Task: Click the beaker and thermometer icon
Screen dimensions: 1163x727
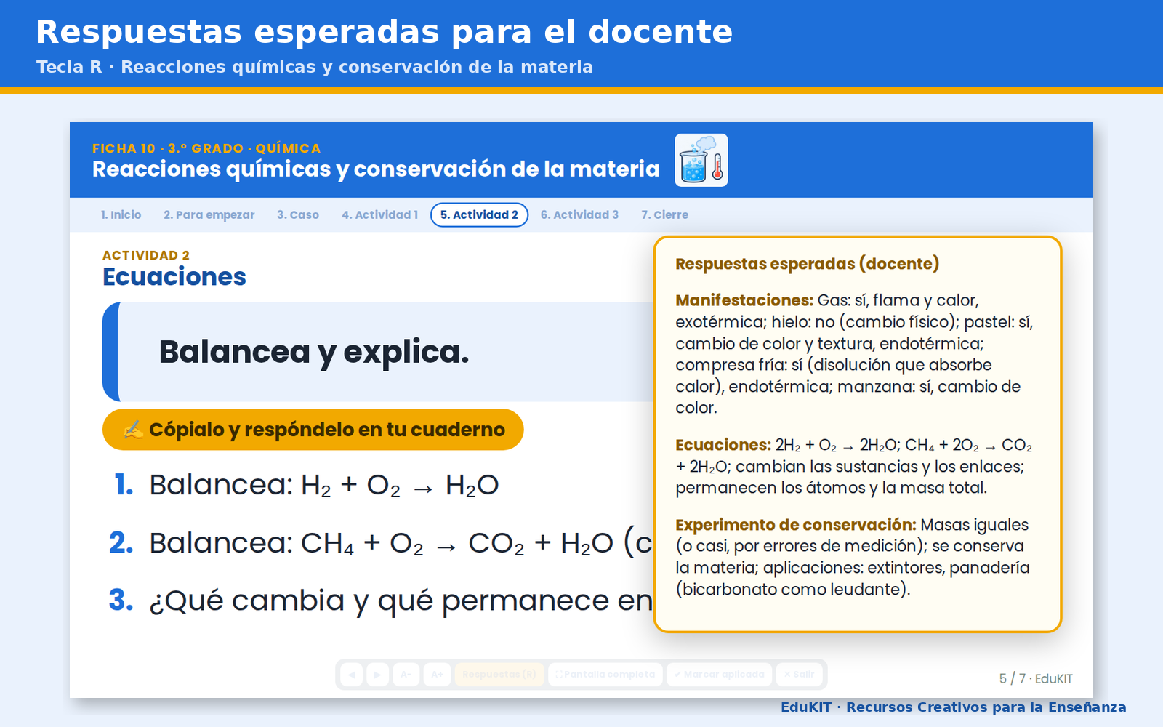Action: click(701, 160)
